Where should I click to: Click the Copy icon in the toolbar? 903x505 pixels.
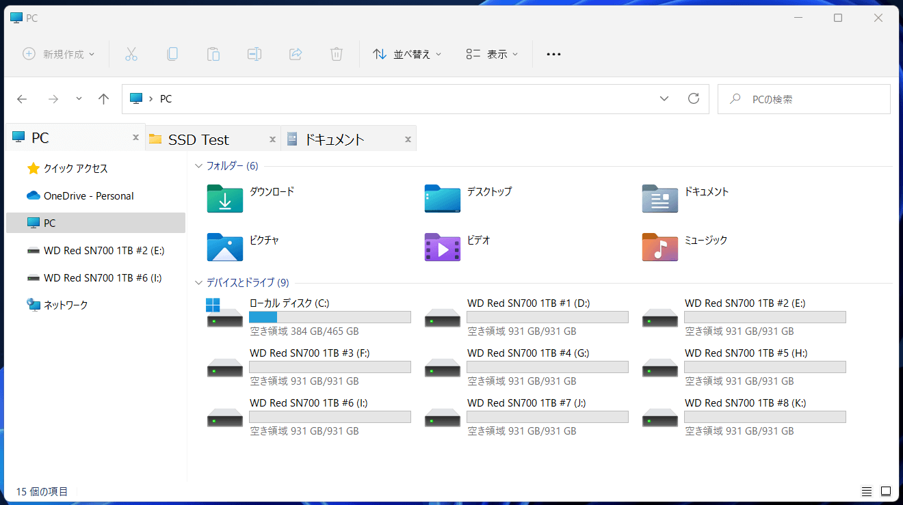[x=172, y=54]
